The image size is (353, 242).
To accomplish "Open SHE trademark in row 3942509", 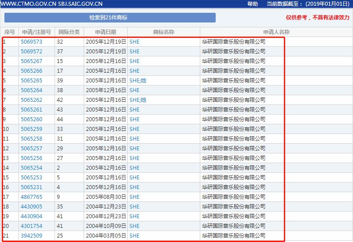I will point(134,236).
